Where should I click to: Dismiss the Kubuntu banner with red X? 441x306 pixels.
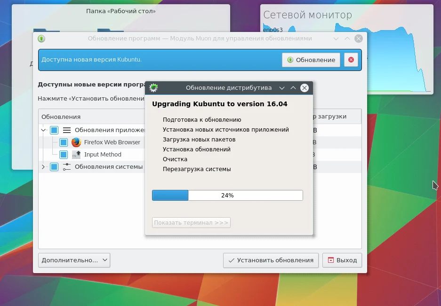(351, 60)
